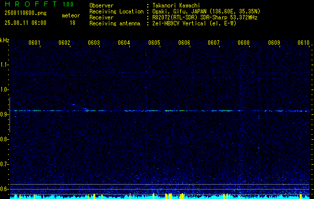This screenshot has height=199, width=314.
Task: Click time marker 0609
Action: pyautogui.click(x=274, y=43)
